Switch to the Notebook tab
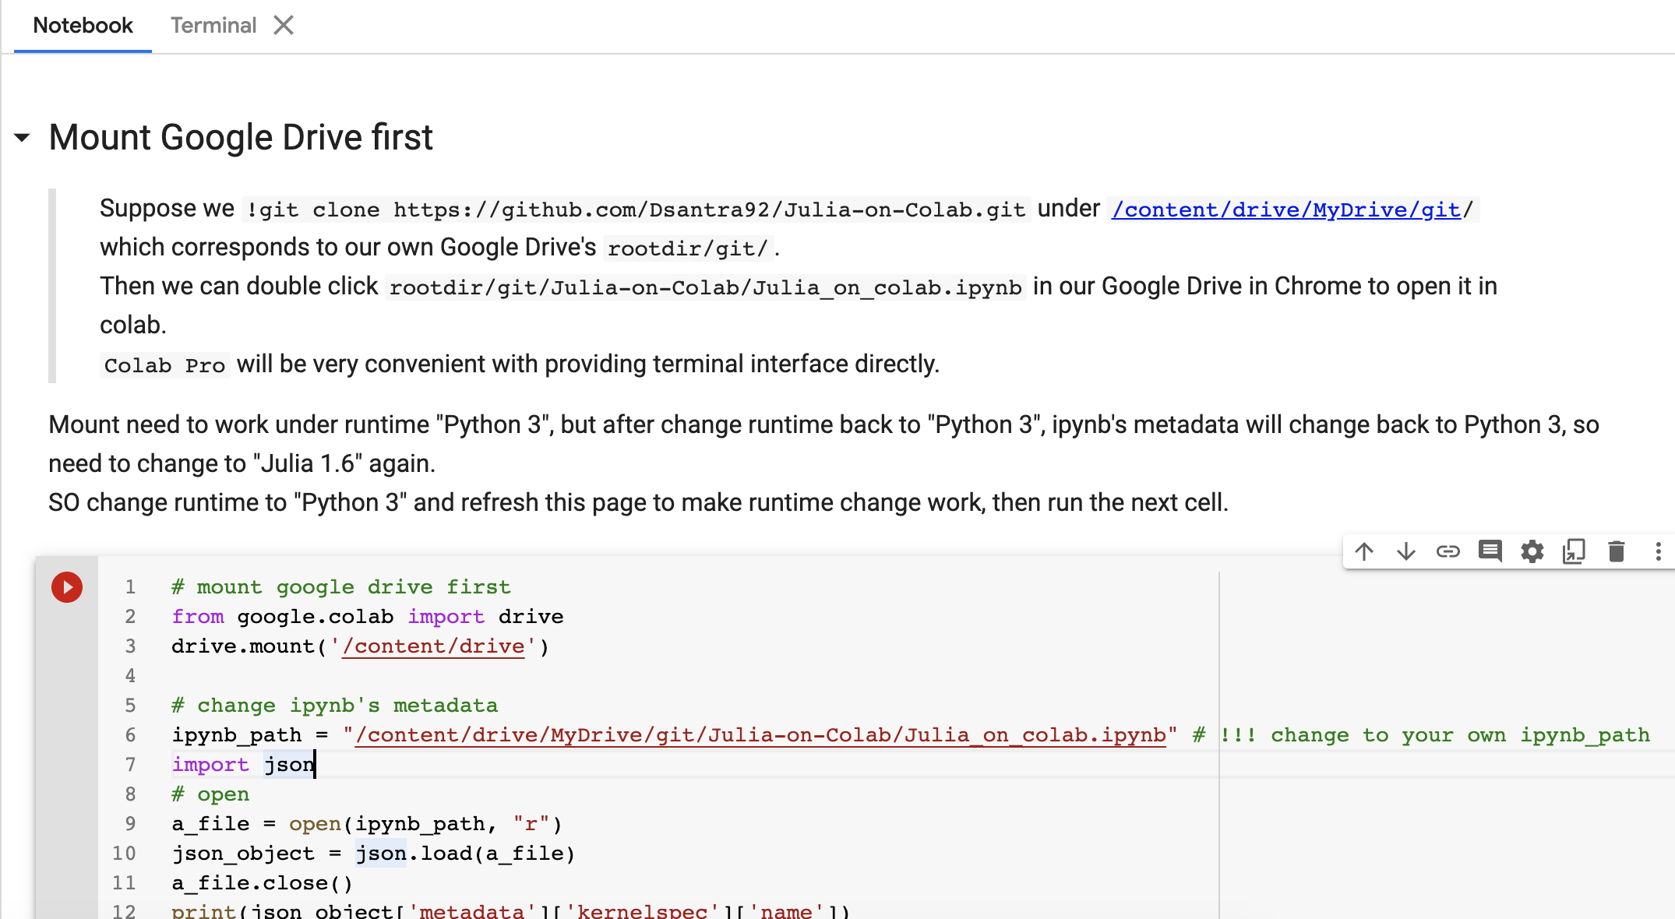1675x919 pixels. [x=83, y=26]
